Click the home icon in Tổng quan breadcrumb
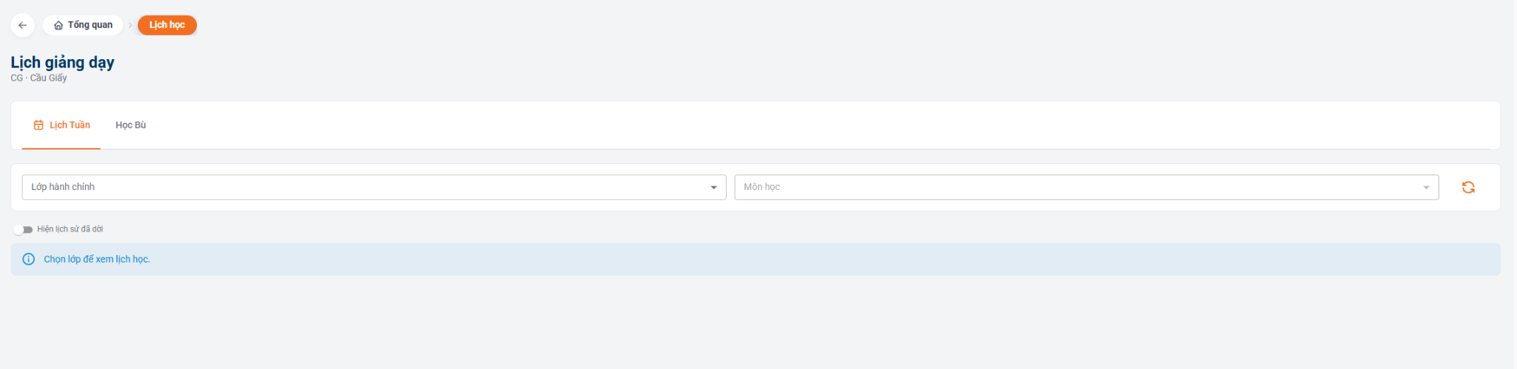This screenshot has height=369, width=1517. (59, 25)
